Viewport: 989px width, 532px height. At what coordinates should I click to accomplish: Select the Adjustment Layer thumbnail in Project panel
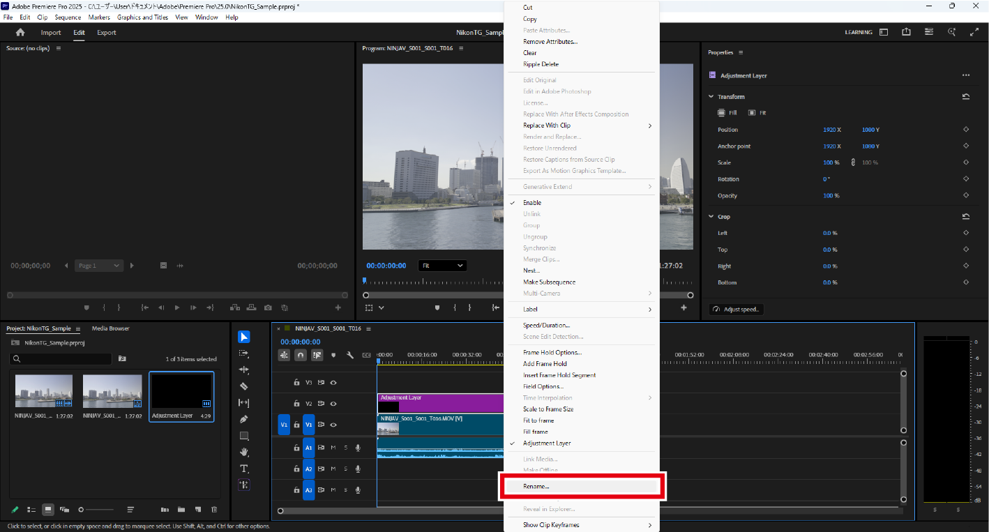tap(181, 392)
